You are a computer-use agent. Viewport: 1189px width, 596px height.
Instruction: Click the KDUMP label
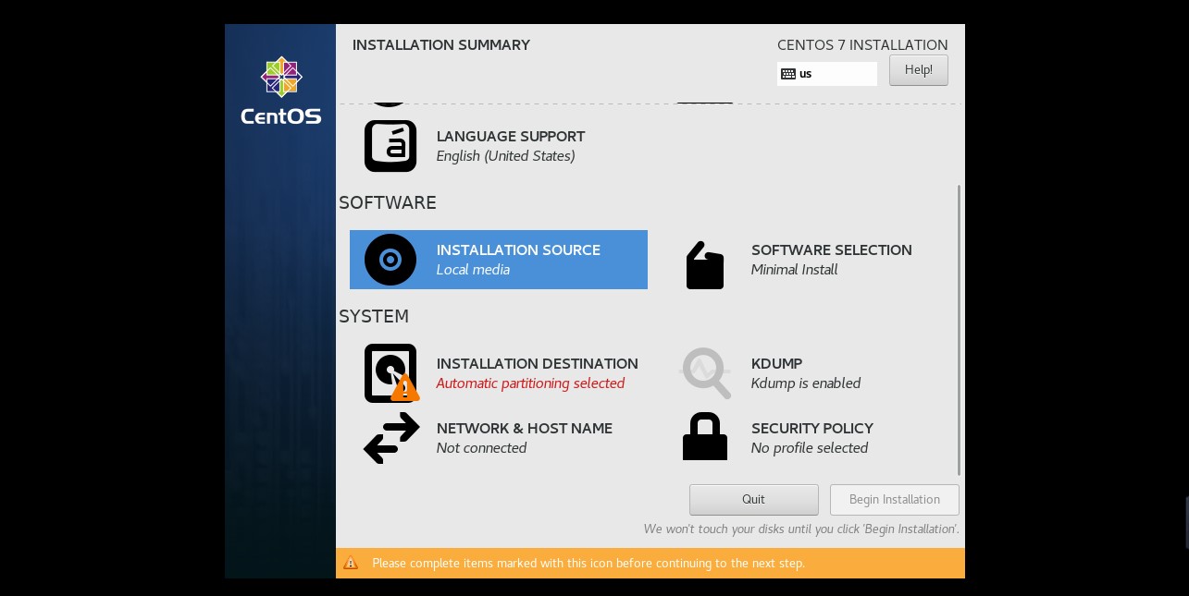(776, 363)
